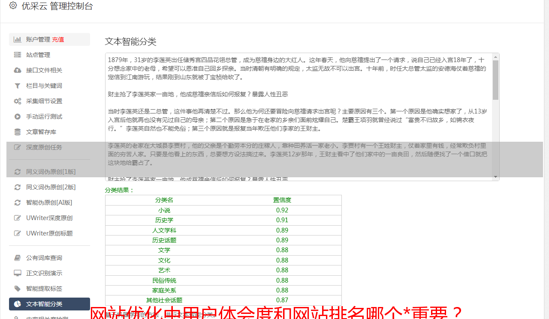
Task: Click the red 充值 link
Action: coord(58,39)
